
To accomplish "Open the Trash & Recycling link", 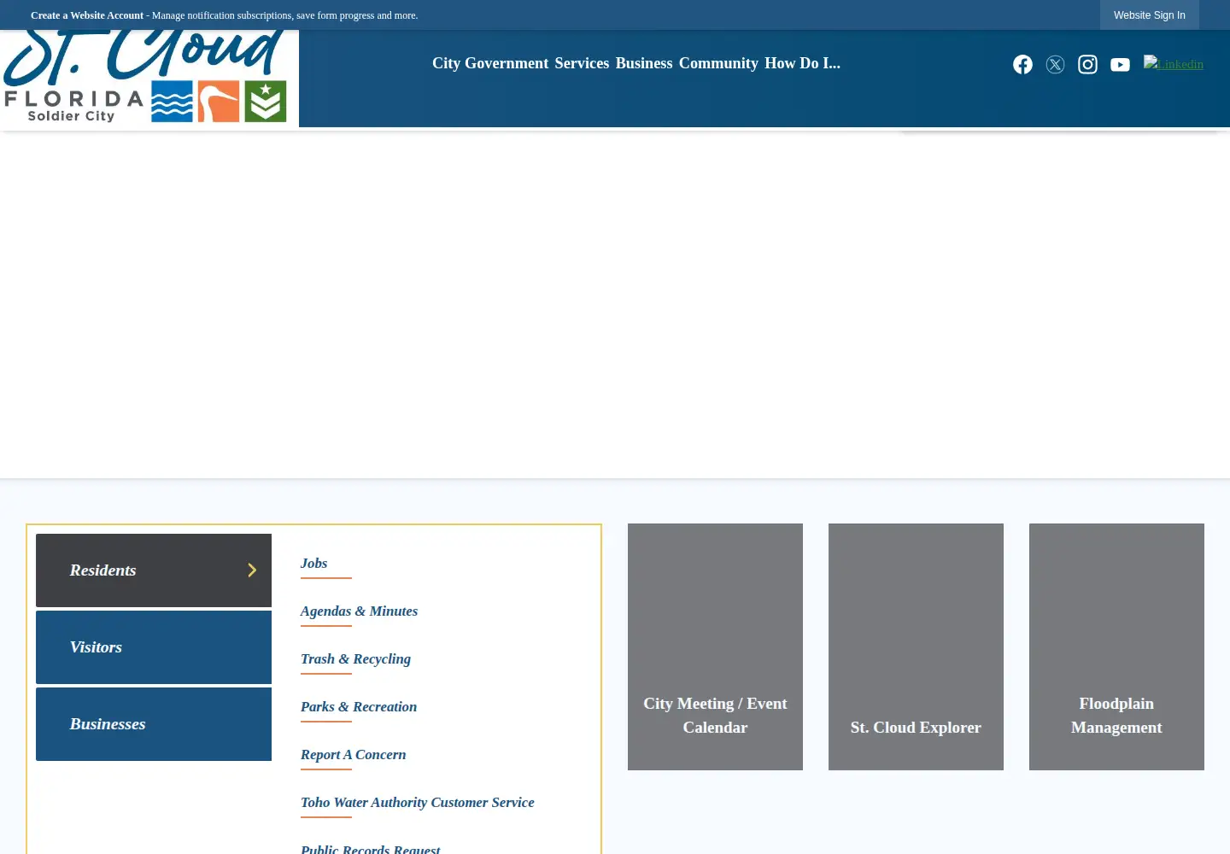I will [x=355, y=659].
